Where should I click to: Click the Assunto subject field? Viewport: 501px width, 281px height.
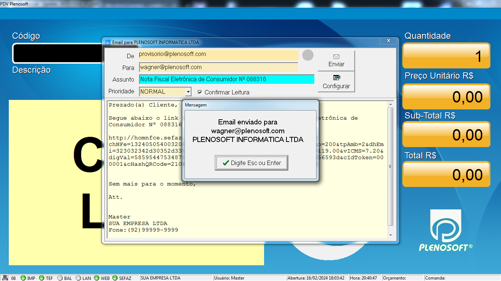(227, 79)
